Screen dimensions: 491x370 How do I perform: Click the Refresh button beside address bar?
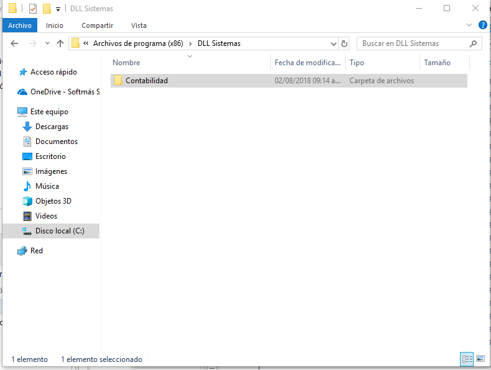pyautogui.click(x=345, y=43)
